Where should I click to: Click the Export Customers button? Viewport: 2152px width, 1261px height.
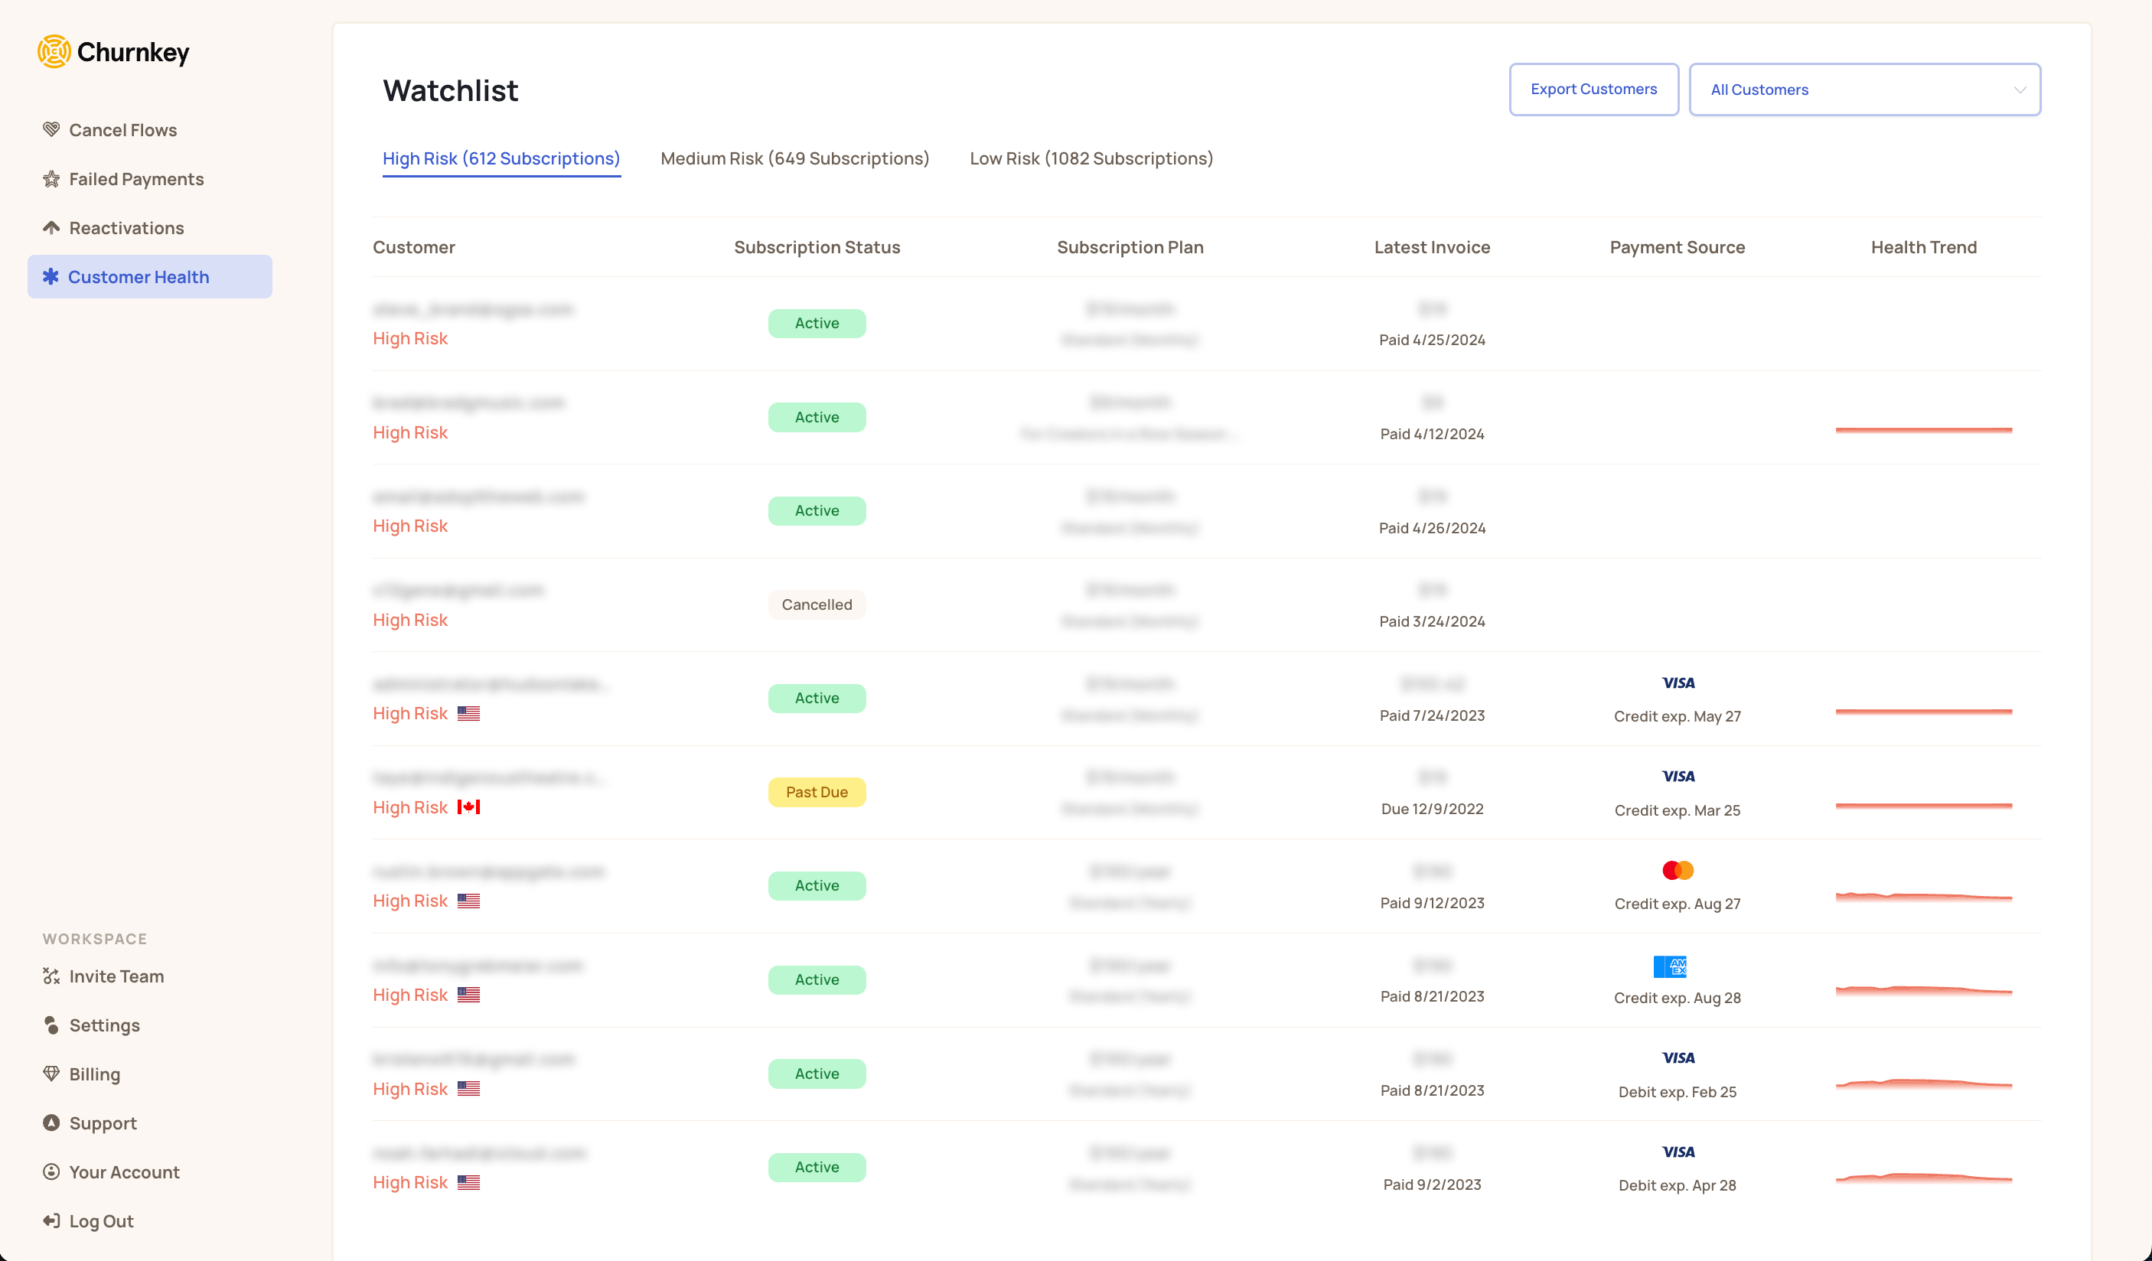1593,89
